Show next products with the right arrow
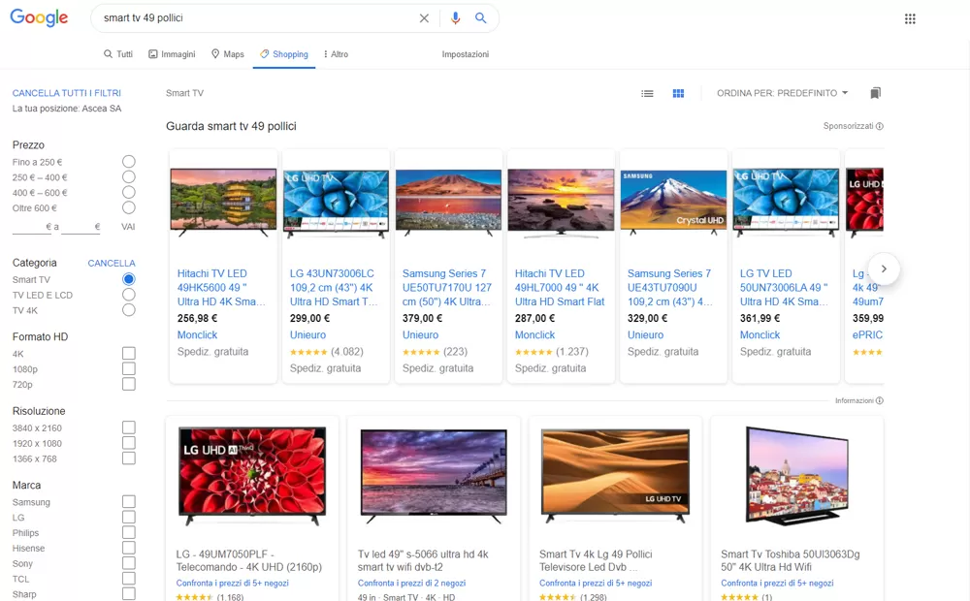970x601 pixels. click(x=884, y=269)
